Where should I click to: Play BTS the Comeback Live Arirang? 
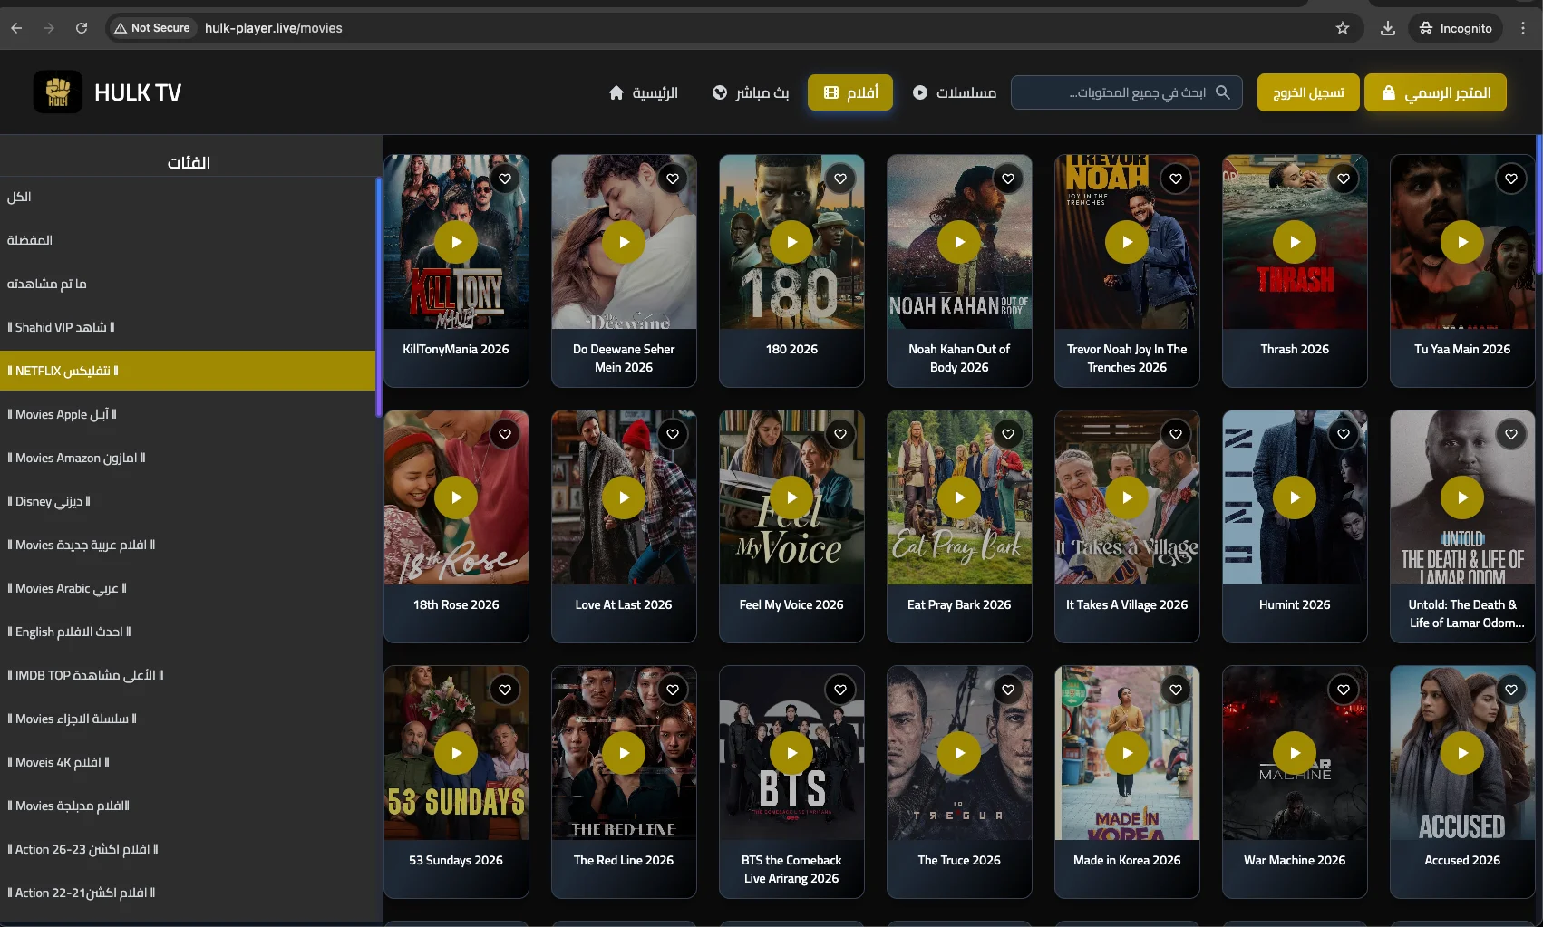pyautogui.click(x=791, y=753)
